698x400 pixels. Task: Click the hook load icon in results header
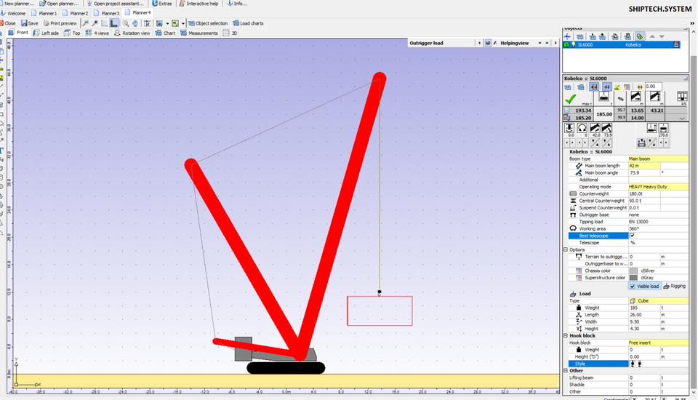click(x=603, y=97)
